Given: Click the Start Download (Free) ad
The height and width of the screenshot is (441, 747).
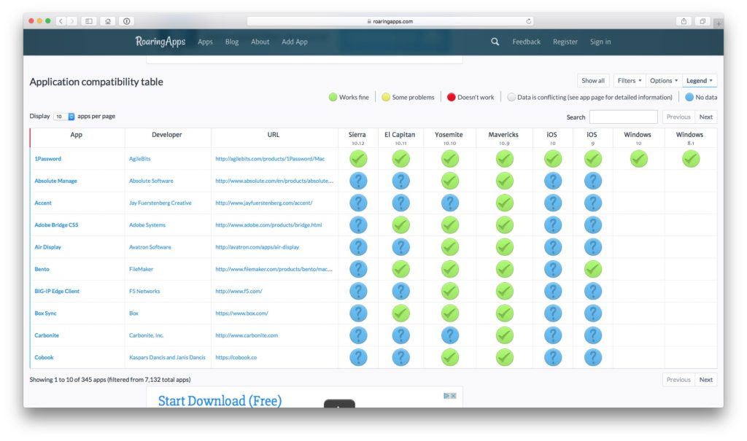Looking at the screenshot, I should tap(220, 400).
